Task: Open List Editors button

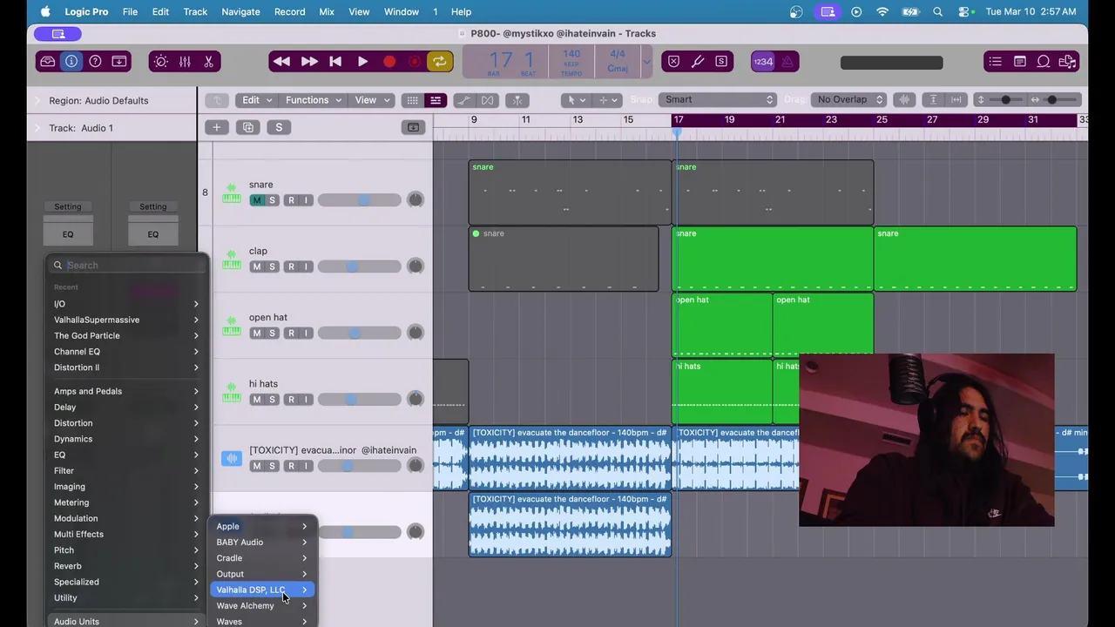Action: 995,62
